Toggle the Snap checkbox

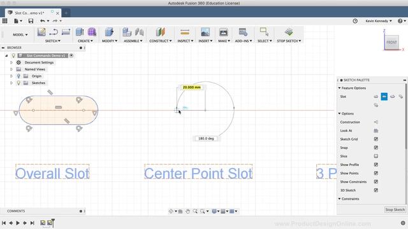pos(375,148)
